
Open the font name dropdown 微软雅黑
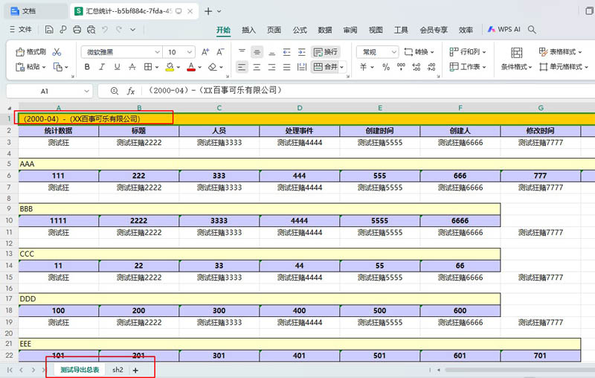point(157,52)
